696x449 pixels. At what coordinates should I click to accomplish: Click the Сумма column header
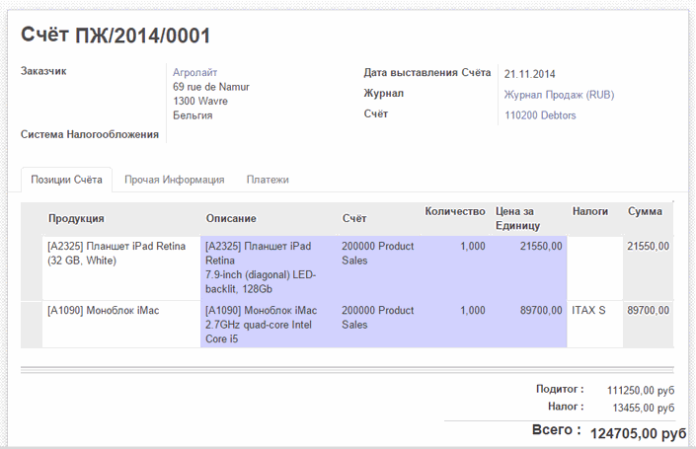pyautogui.click(x=645, y=211)
